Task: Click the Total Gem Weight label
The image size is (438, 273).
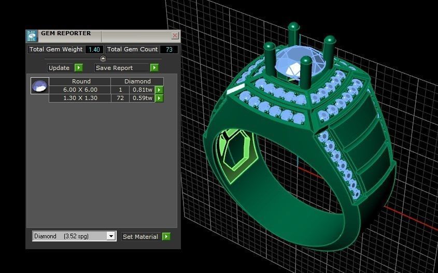Action: [56, 49]
